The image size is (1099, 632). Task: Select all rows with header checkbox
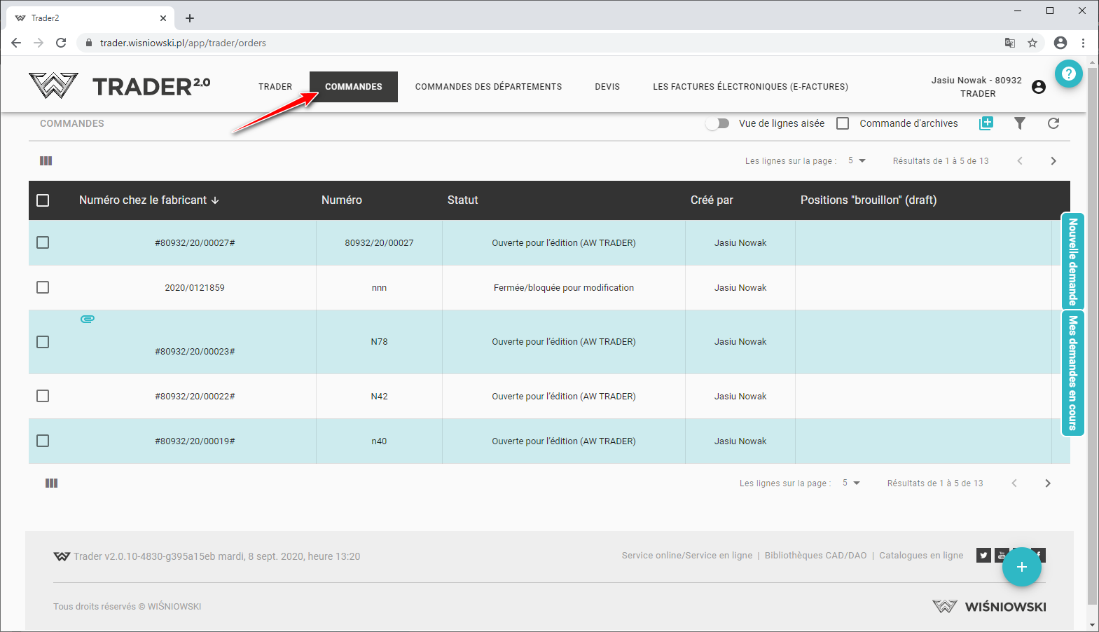(x=43, y=200)
